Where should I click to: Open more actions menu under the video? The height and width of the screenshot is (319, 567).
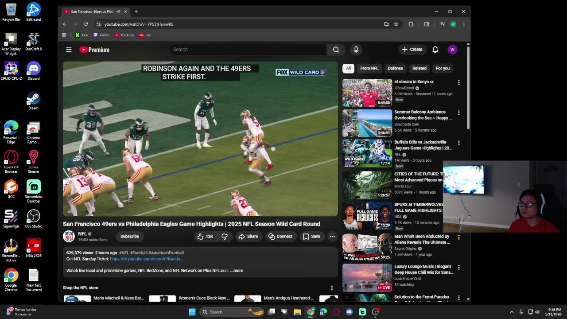(332, 237)
